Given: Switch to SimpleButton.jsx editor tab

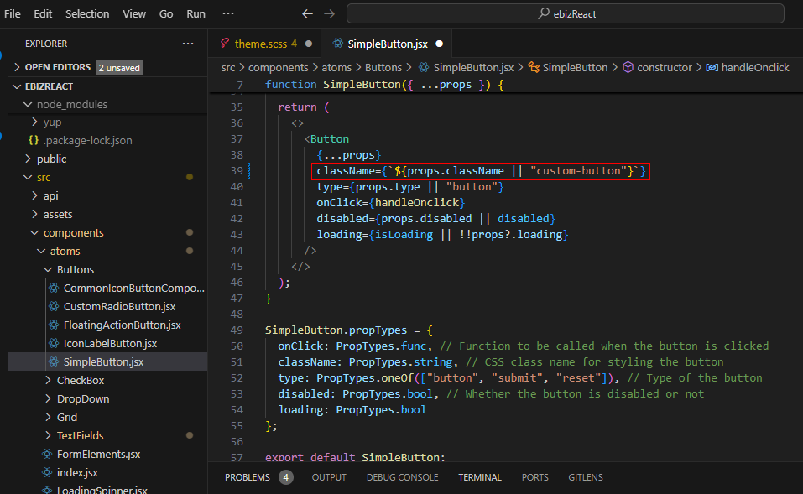Looking at the screenshot, I should [x=387, y=44].
